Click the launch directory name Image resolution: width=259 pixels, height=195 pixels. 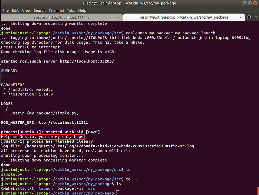[46, 188]
